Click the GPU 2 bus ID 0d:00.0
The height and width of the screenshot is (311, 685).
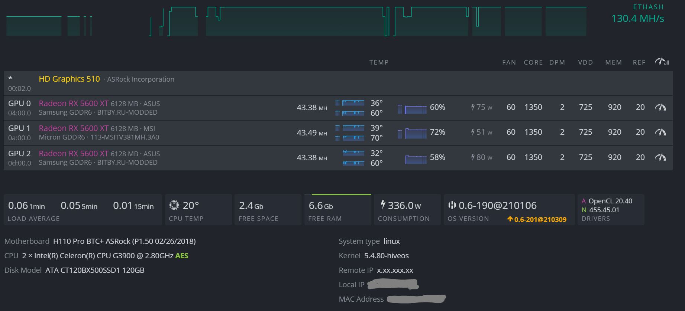click(20, 163)
